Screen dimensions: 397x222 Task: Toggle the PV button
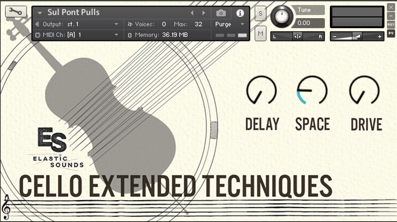click(x=391, y=33)
